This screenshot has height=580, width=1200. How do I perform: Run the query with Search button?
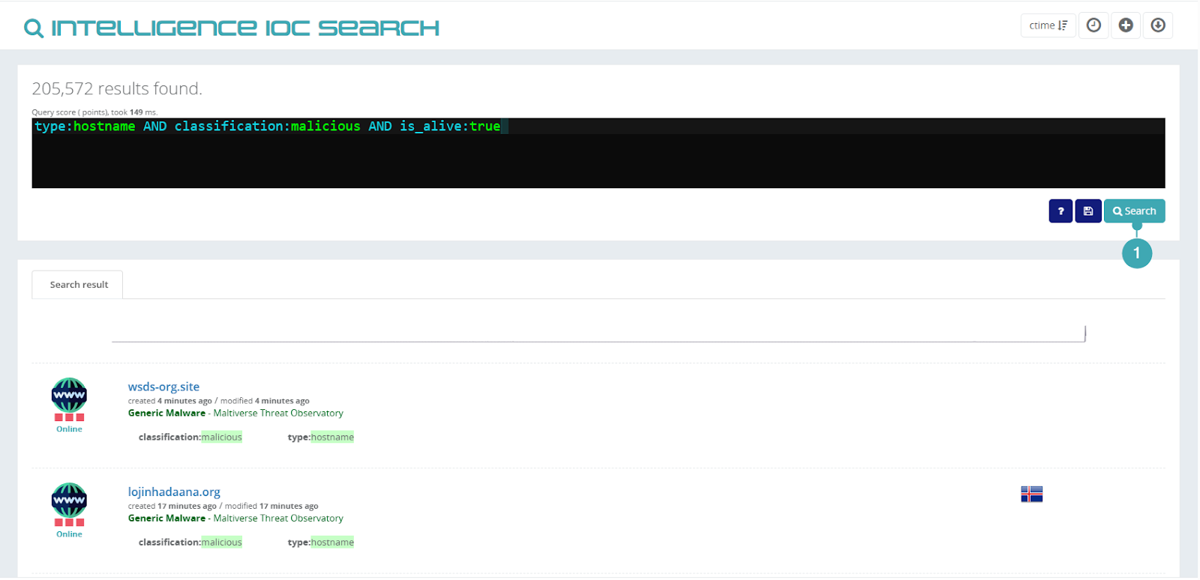1134,211
